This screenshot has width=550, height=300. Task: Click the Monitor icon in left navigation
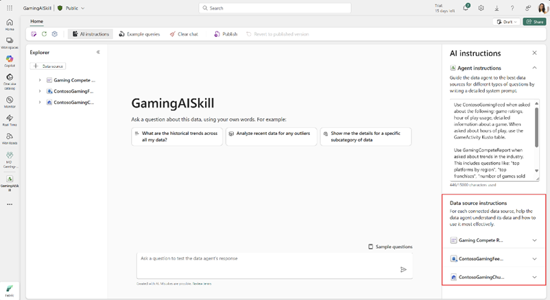click(x=10, y=101)
